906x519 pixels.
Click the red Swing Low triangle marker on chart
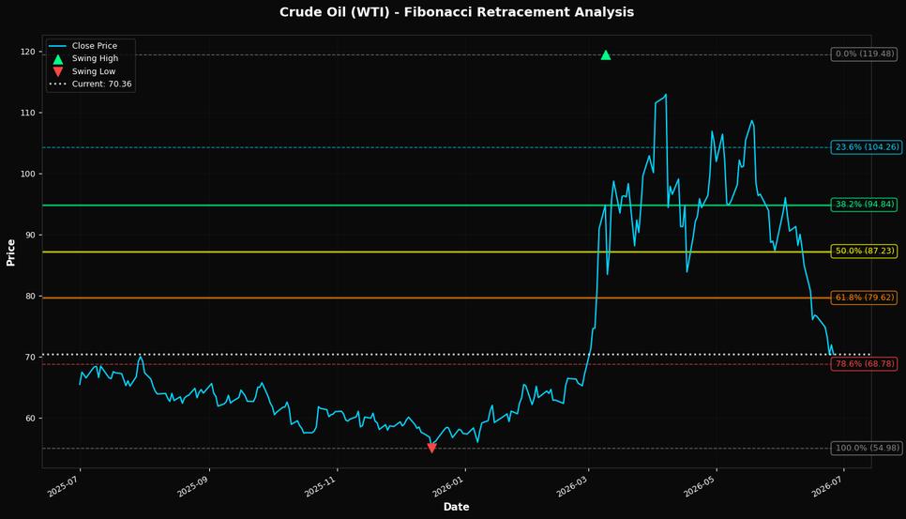pos(431,448)
